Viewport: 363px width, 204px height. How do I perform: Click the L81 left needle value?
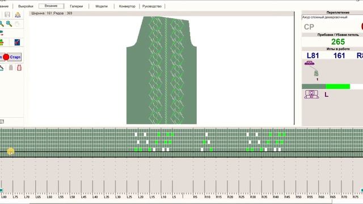click(313, 56)
